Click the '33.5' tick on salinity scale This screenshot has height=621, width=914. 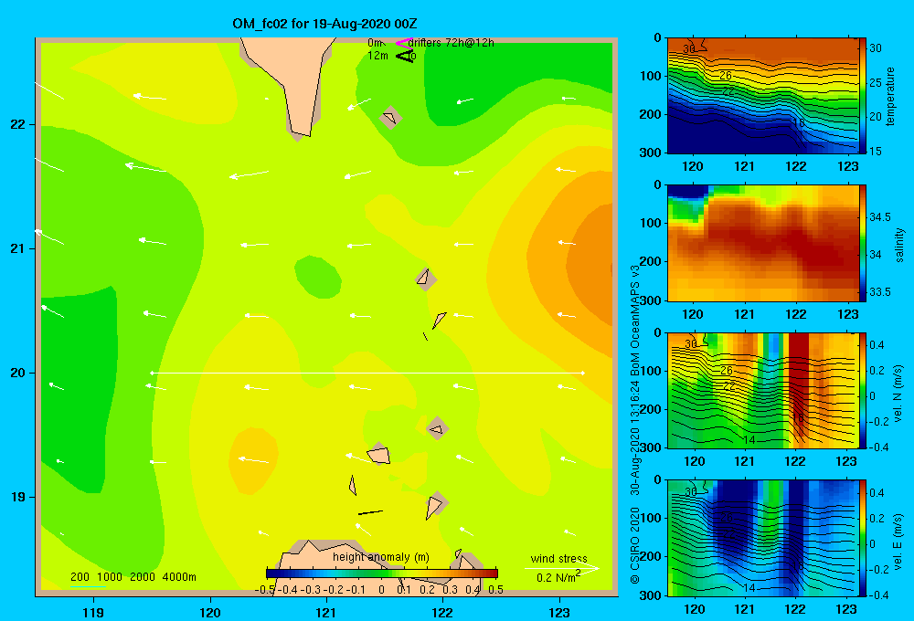(x=880, y=292)
